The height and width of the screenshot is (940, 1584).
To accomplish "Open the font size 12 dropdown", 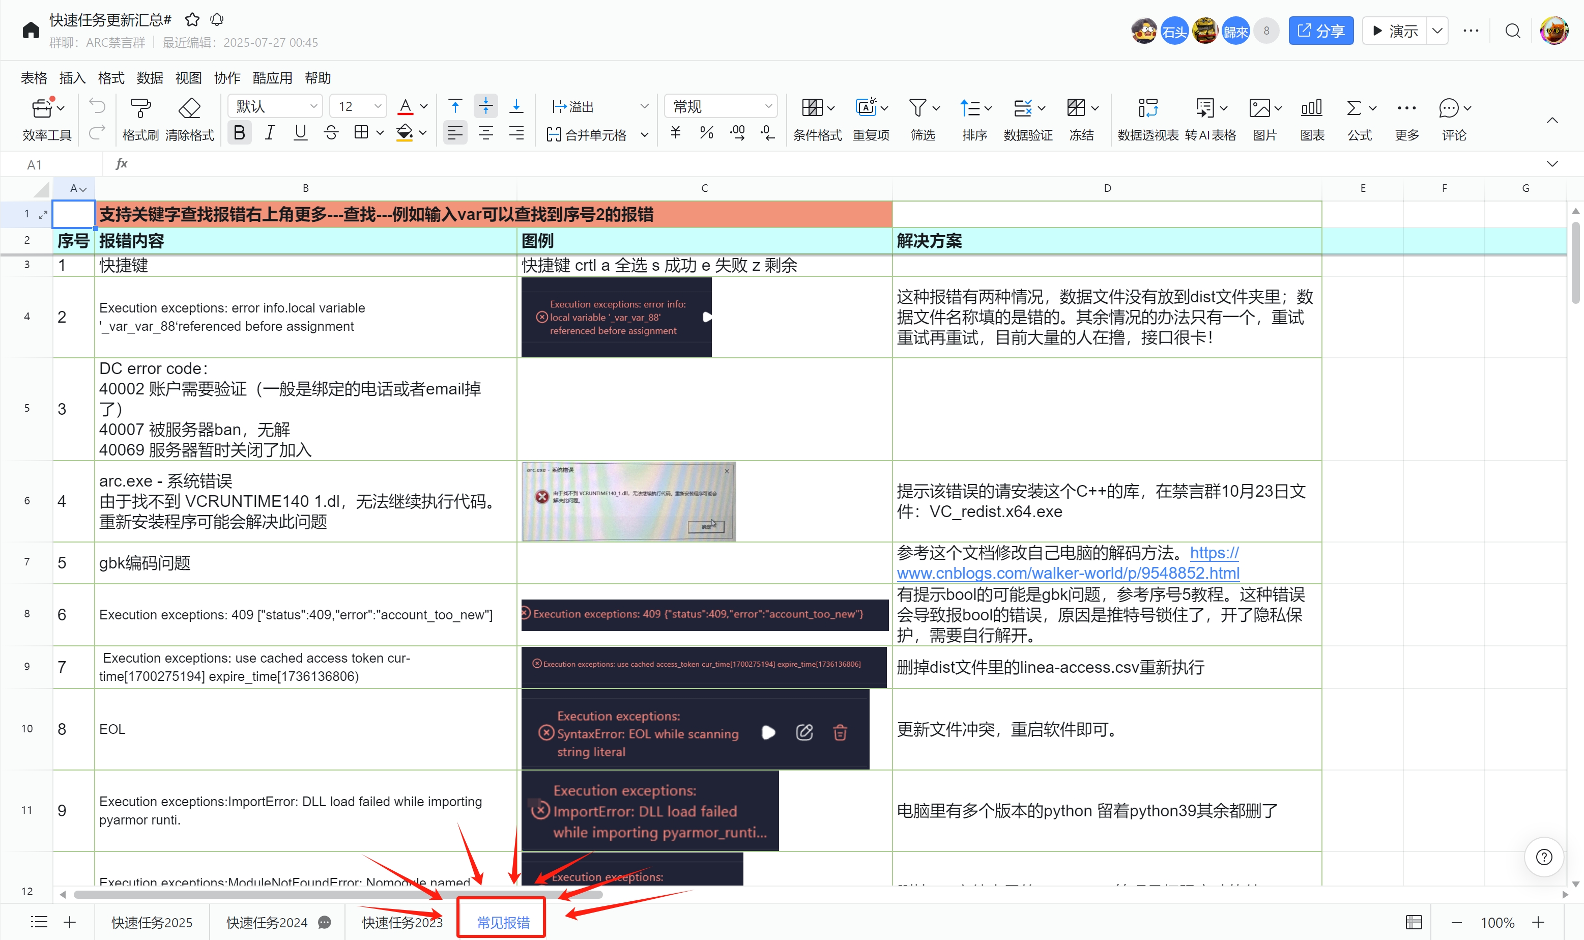I will pyautogui.click(x=358, y=106).
